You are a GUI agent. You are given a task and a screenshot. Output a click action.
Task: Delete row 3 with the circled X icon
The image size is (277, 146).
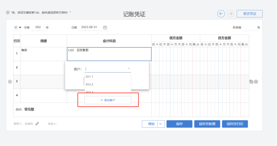point(256,82)
